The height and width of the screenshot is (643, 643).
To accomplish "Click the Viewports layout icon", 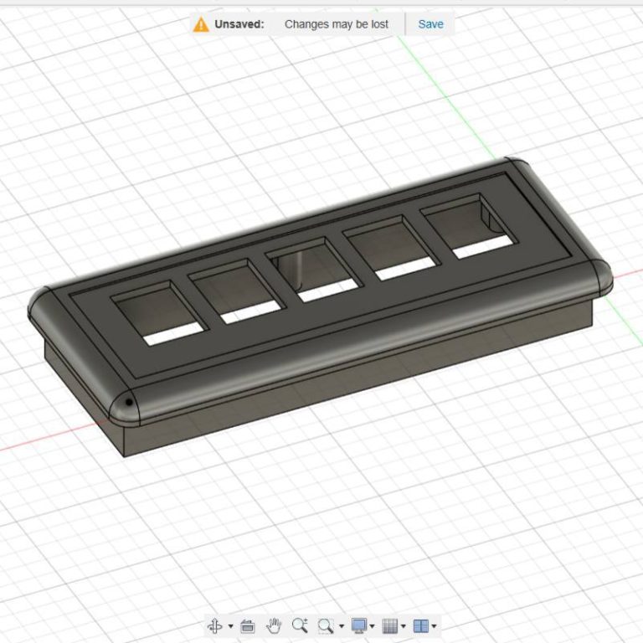I will pos(421,625).
